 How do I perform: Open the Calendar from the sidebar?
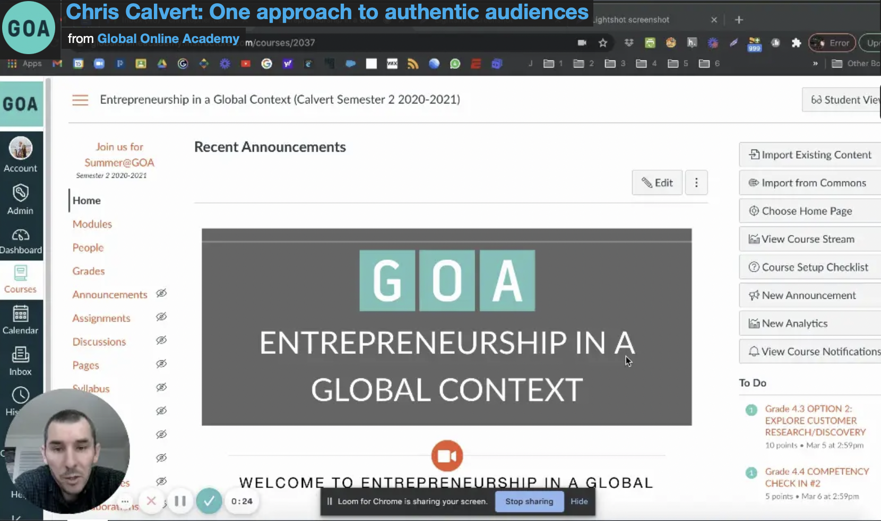(21, 320)
